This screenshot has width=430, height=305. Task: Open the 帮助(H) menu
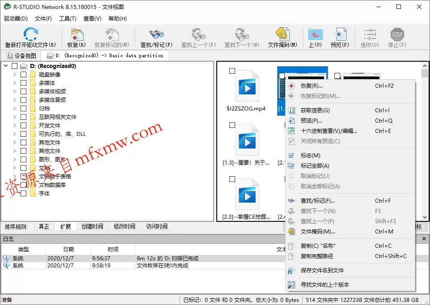tap(118, 19)
